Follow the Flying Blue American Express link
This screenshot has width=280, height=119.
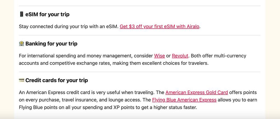click(184, 100)
